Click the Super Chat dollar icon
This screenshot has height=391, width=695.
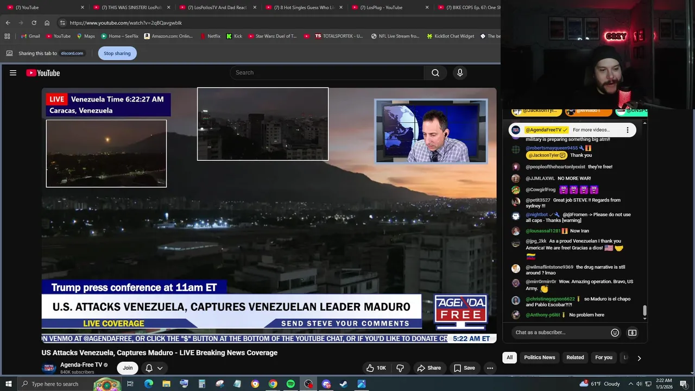(632, 332)
